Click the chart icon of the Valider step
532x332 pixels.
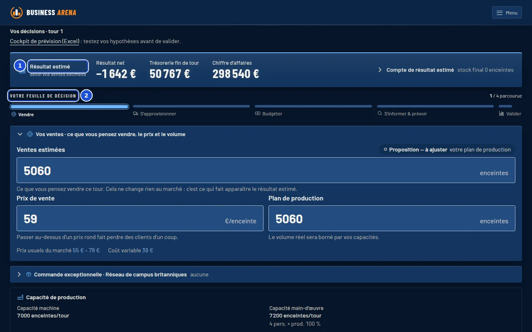coord(502,114)
